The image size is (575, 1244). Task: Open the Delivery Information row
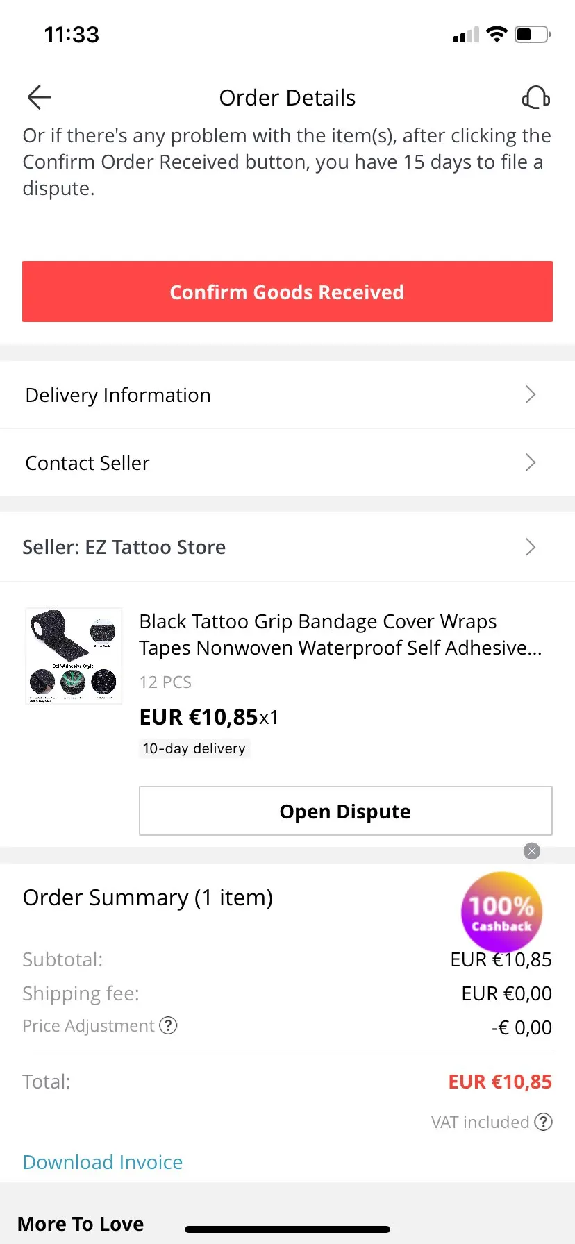(287, 394)
